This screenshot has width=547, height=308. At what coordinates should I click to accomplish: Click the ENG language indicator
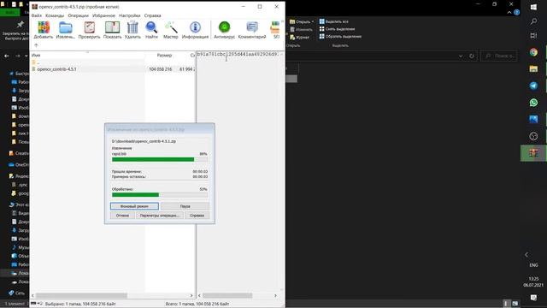pyautogui.click(x=533, y=265)
